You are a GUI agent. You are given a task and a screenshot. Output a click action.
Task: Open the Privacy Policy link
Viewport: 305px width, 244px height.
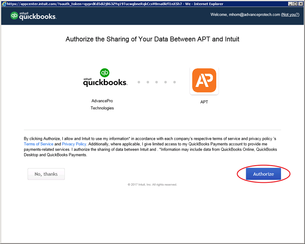tap(74, 144)
